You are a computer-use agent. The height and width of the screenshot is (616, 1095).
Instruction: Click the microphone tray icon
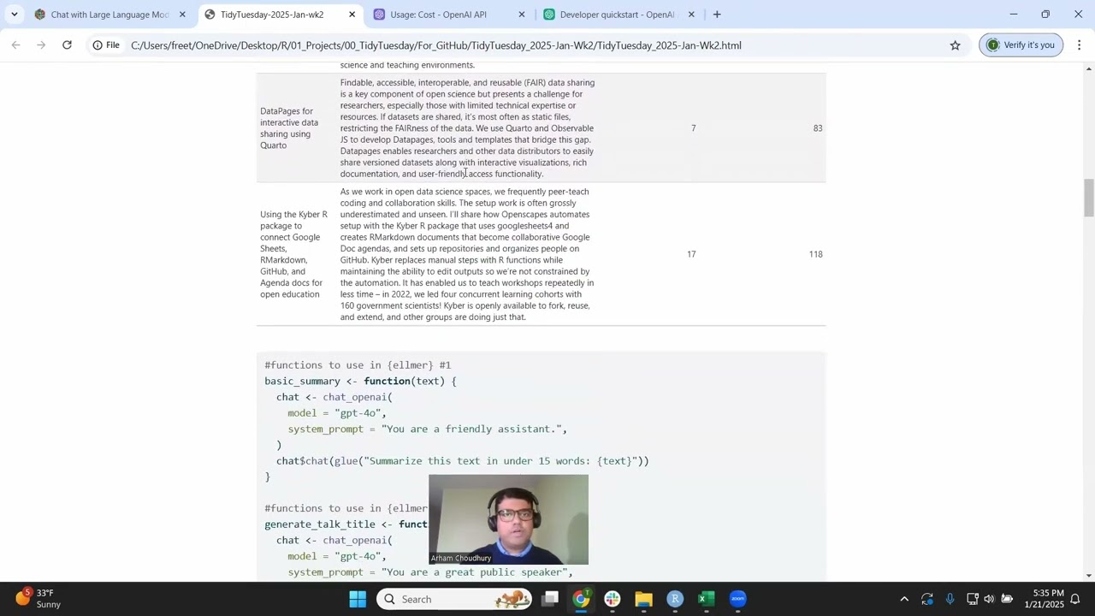coord(950,599)
